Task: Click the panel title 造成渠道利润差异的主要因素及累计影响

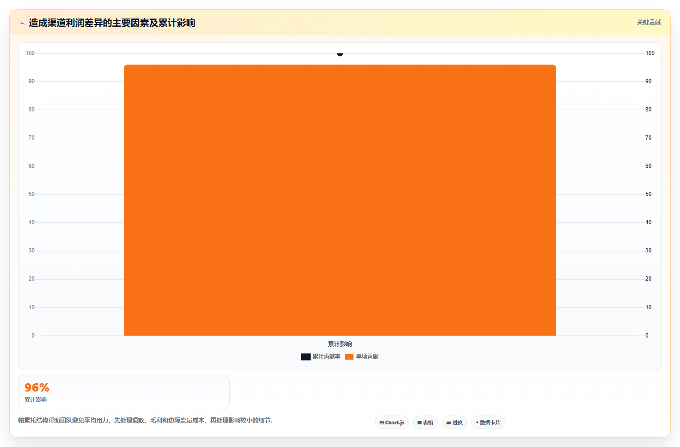Action: point(112,23)
